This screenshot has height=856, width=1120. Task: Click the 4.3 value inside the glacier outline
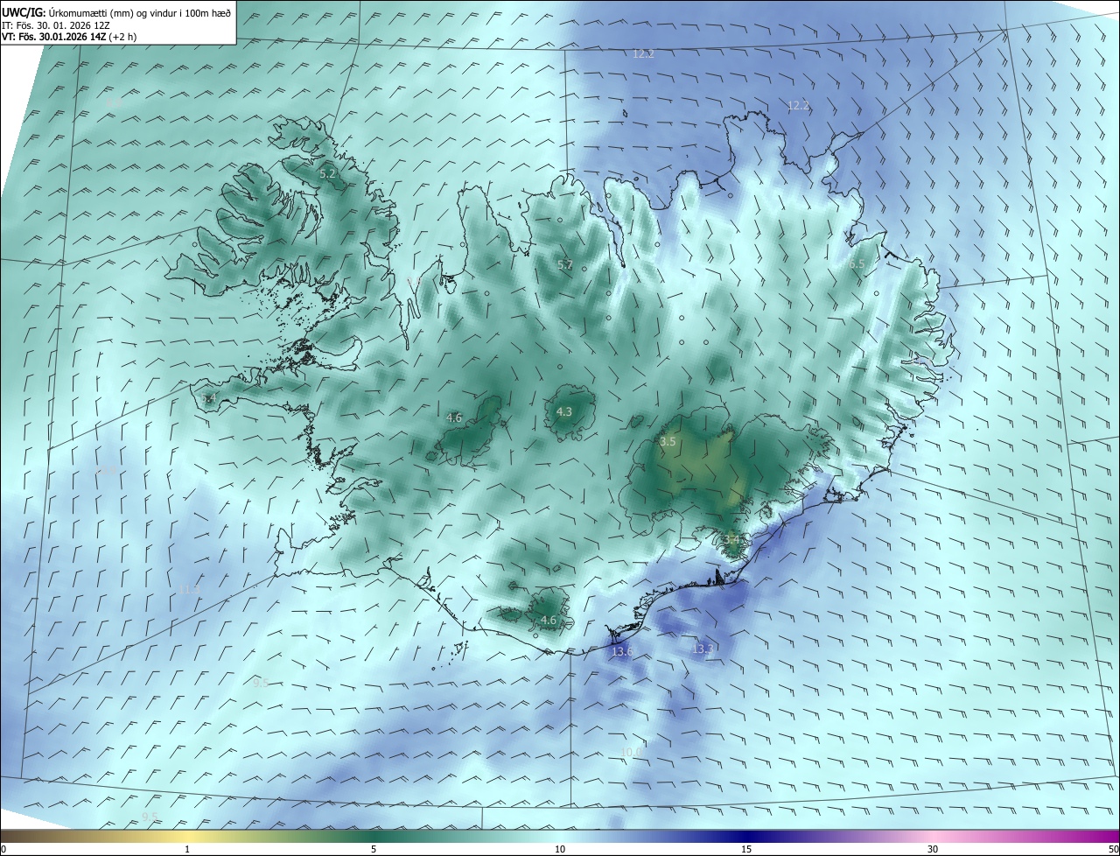coord(564,411)
